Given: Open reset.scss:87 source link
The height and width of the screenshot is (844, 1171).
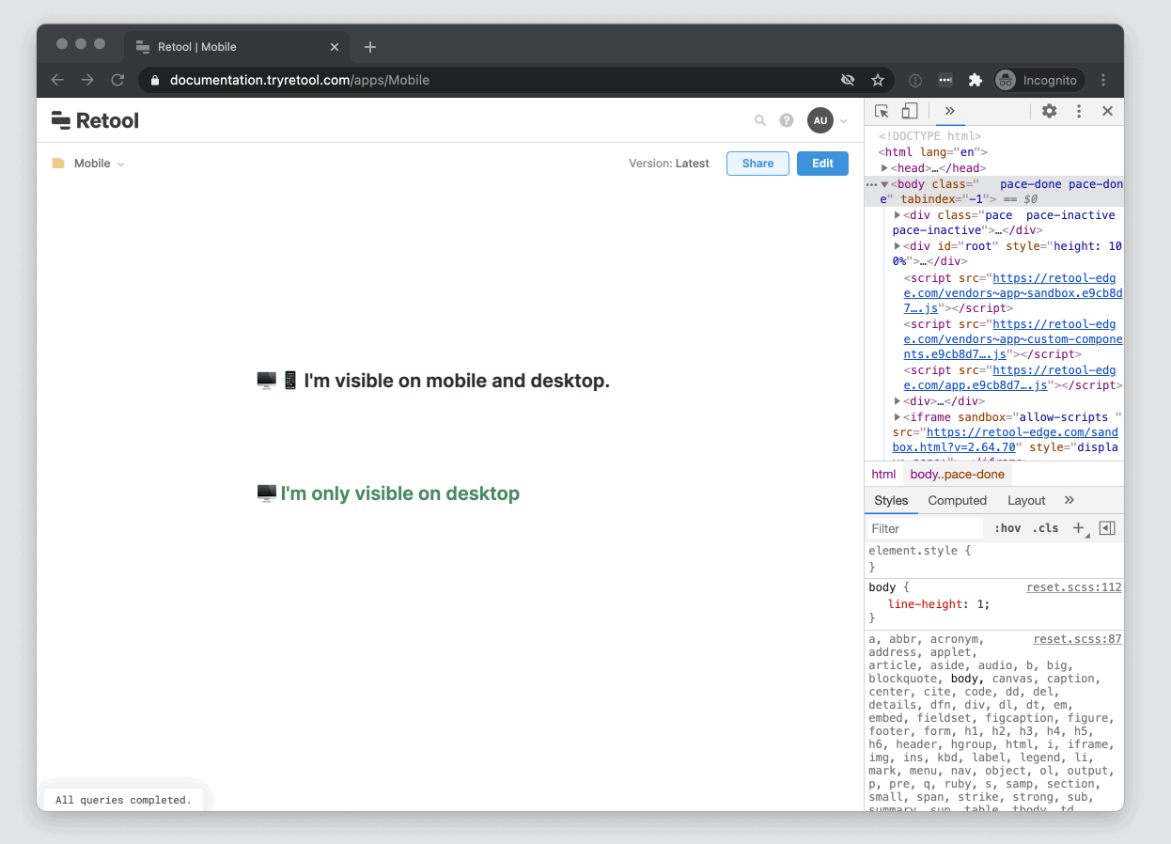Looking at the screenshot, I should [1078, 639].
